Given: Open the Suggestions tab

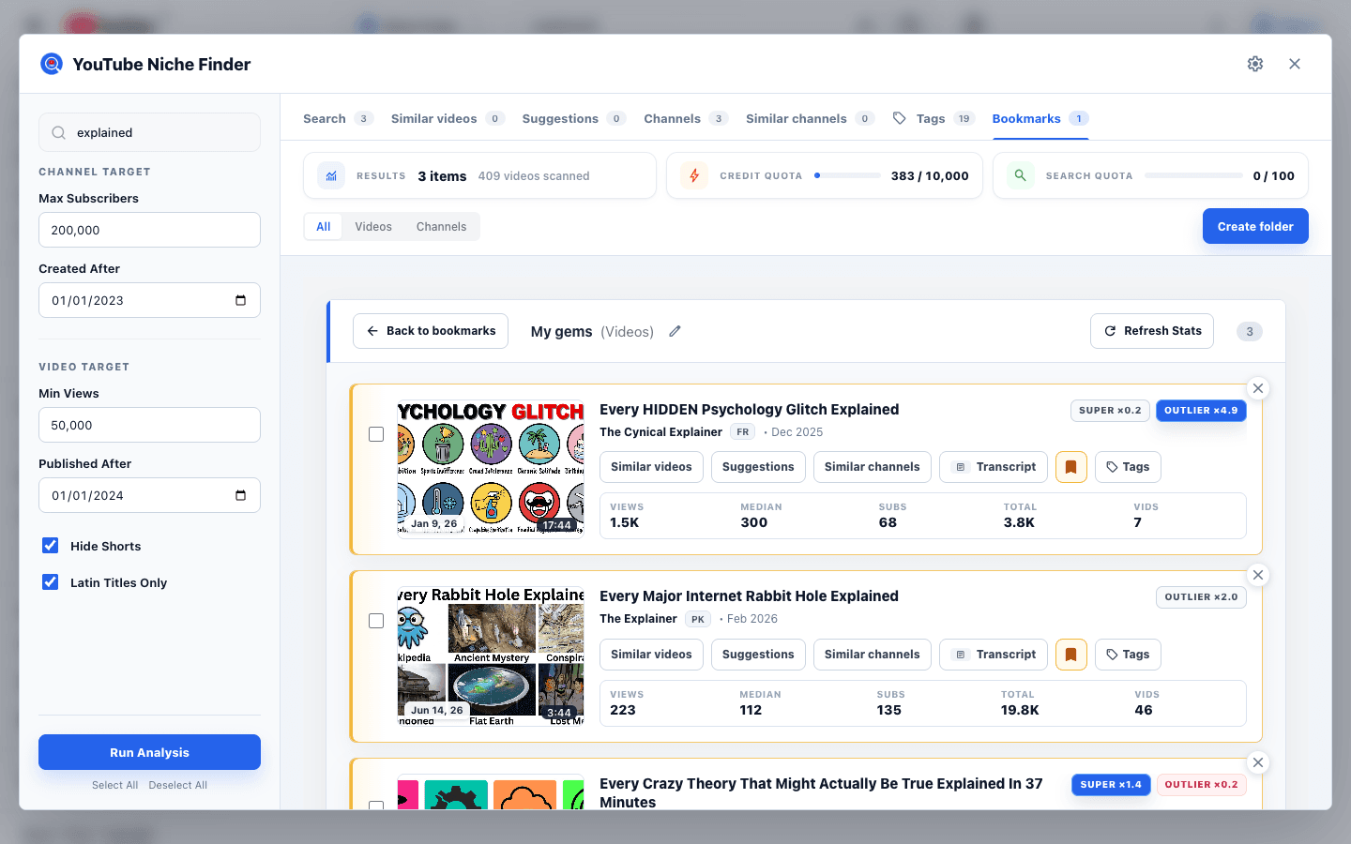Looking at the screenshot, I should [x=573, y=118].
